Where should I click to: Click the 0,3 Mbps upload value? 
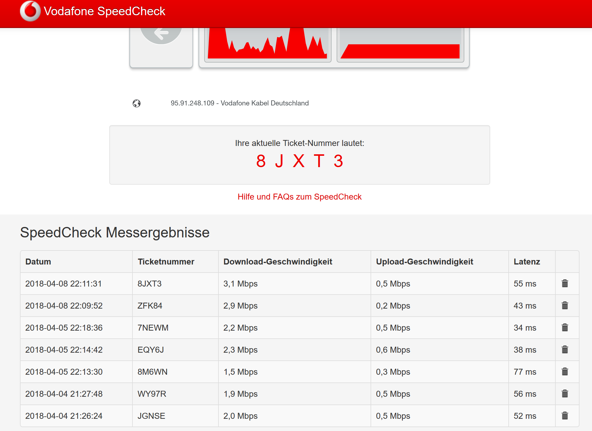pyautogui.click(x=393, y=372)
